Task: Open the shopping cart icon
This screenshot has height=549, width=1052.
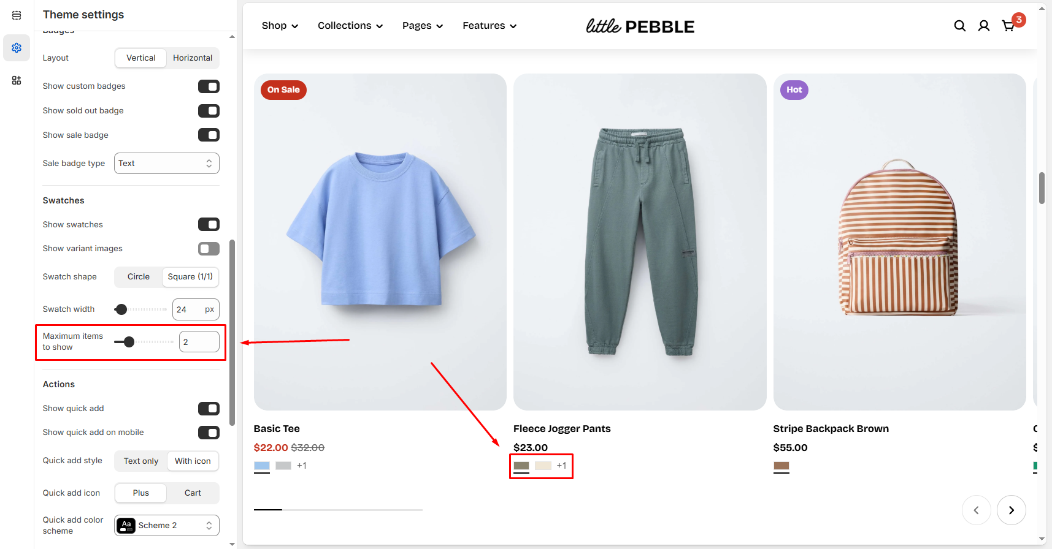Action: click(x=1008, y=26)
